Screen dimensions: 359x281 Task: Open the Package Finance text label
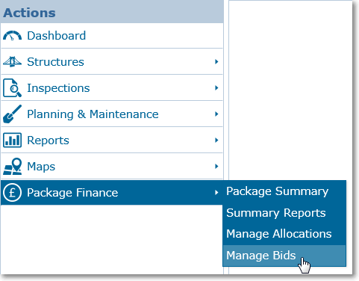click(72, 193)
